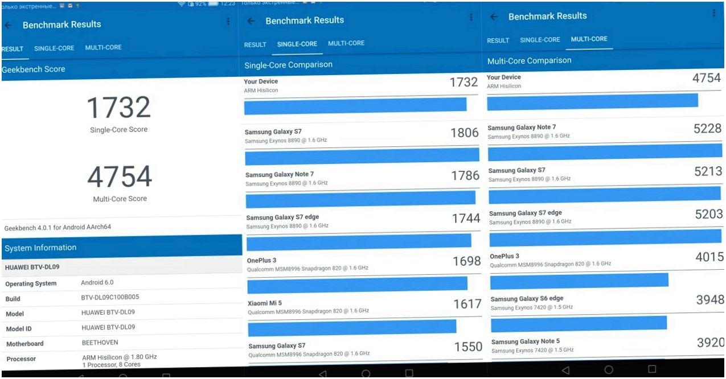Tap 'Geekbench 4.0.1 for Android AArch64' line
The height and width of the screenshot is (379, 726).
click(x=58, y=227)
